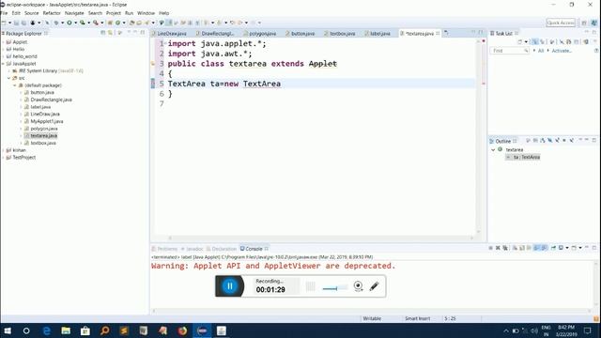
Task: Click the New Java Class green icon
Action: click(118, 23)
